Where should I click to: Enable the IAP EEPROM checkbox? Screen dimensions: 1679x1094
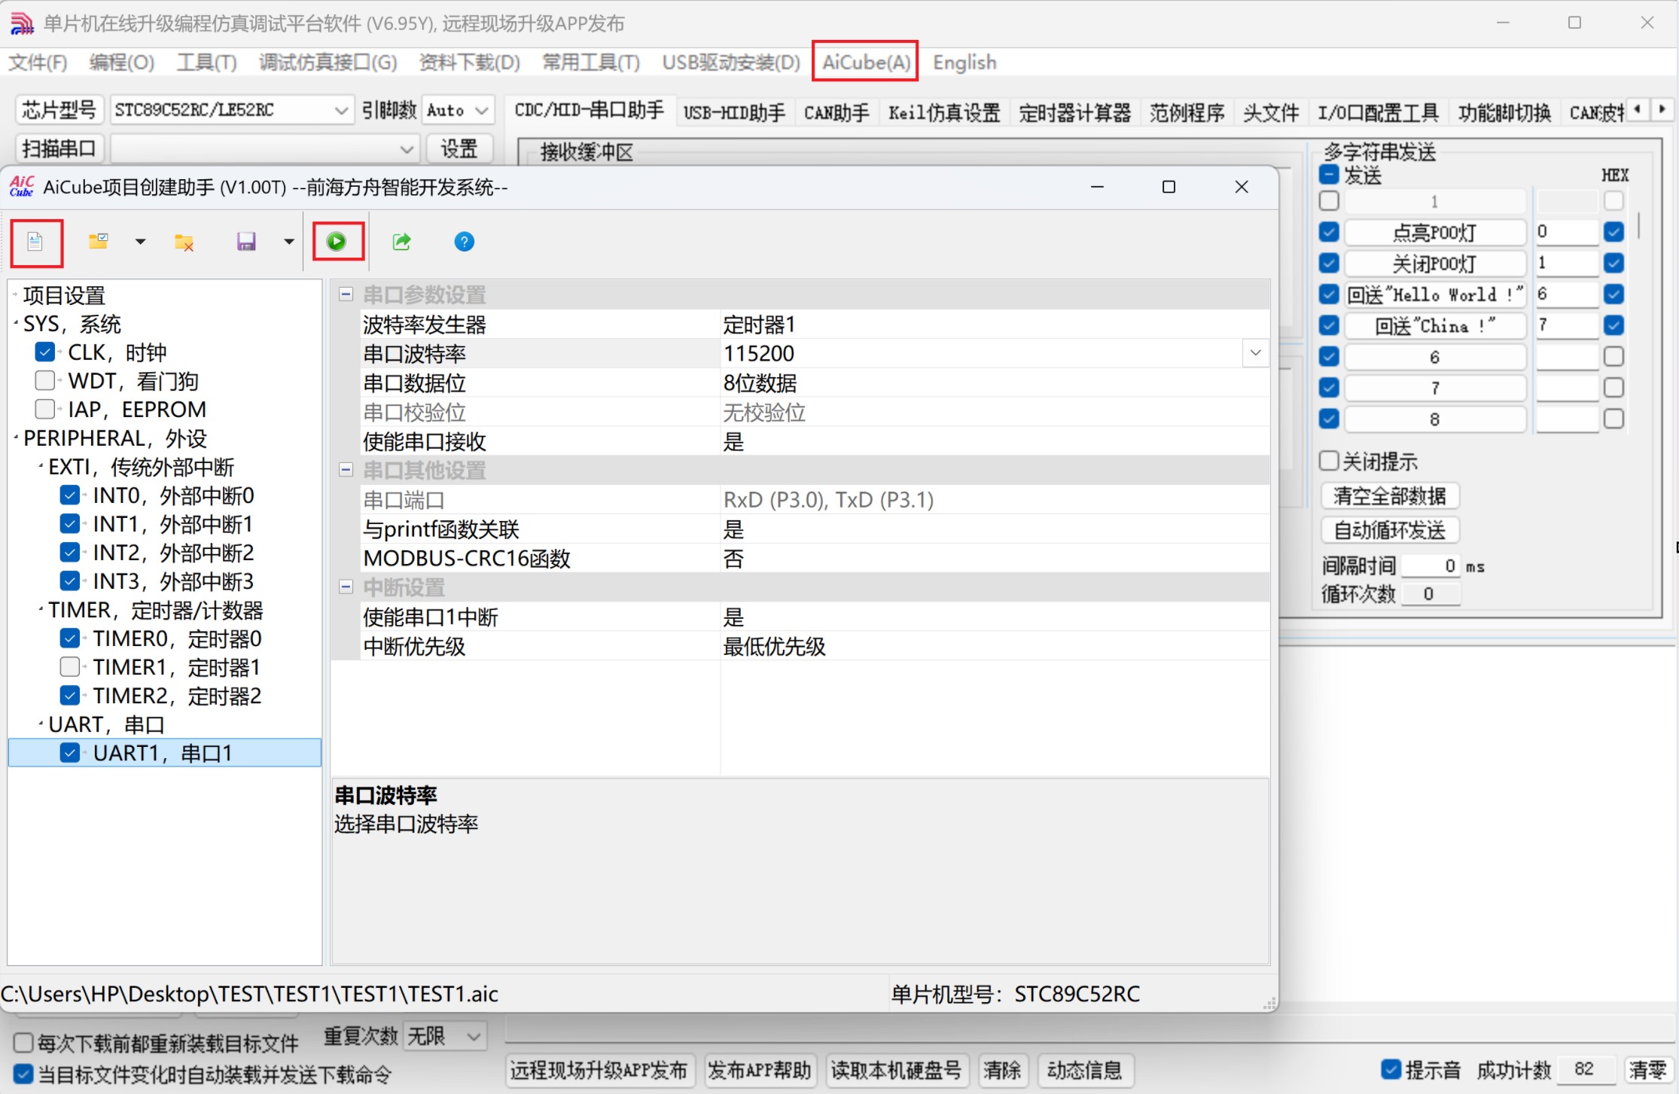44,409
